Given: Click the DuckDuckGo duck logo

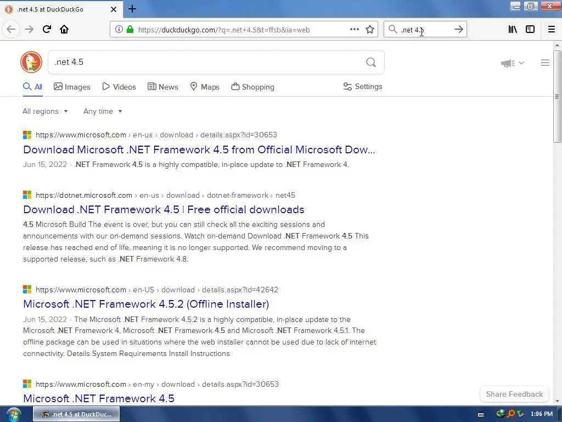Looking at the screenshot, I should tap(31, 62).
